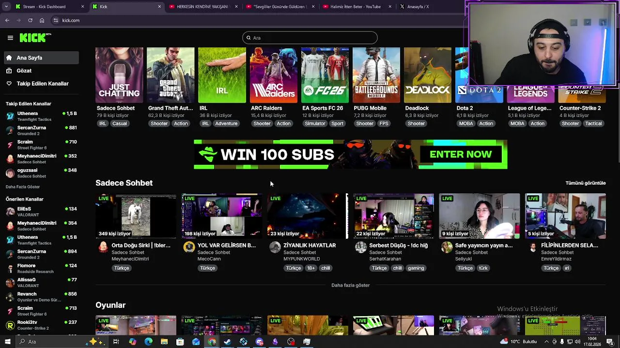Open Microsoft Edge from taskbar
This screenshot has height=348, width=620.
148,342
